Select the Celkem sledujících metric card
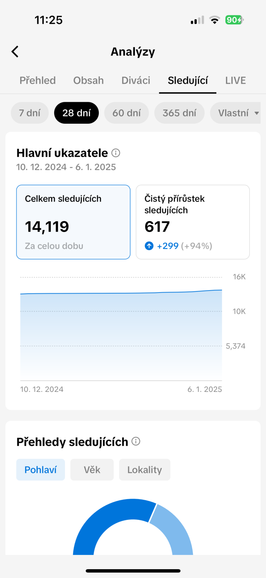Viewport: 266px width, 578px height. [73, 222]
